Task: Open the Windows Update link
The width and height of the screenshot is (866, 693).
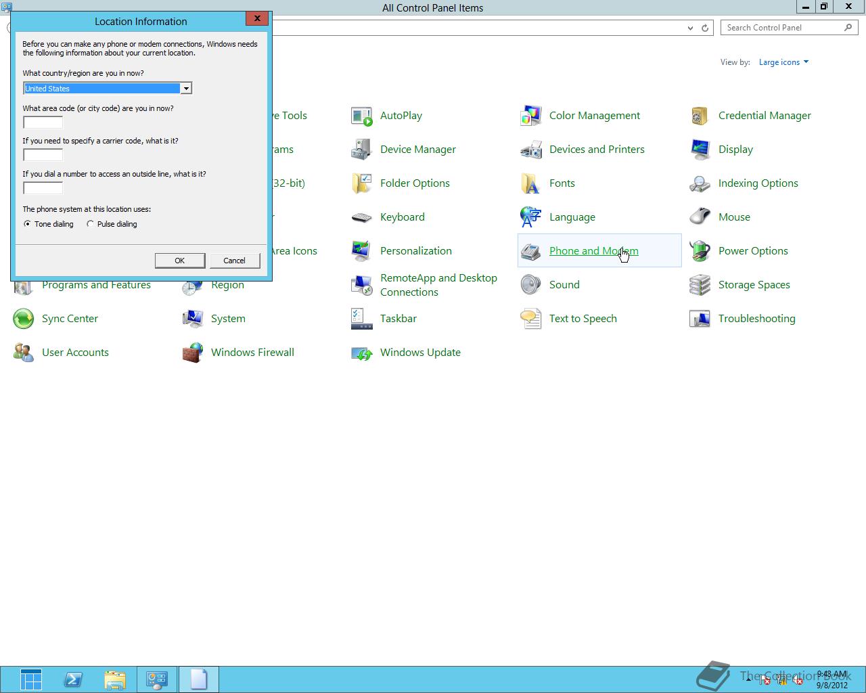Action: 420,353
